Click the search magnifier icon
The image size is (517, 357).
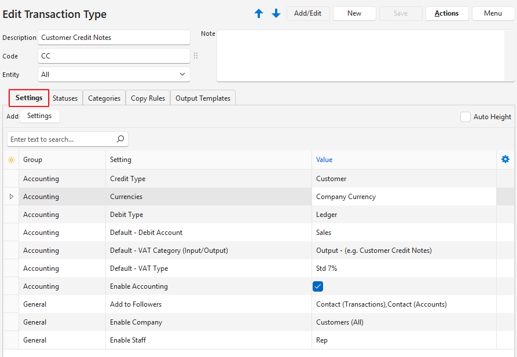coord(120,139)
